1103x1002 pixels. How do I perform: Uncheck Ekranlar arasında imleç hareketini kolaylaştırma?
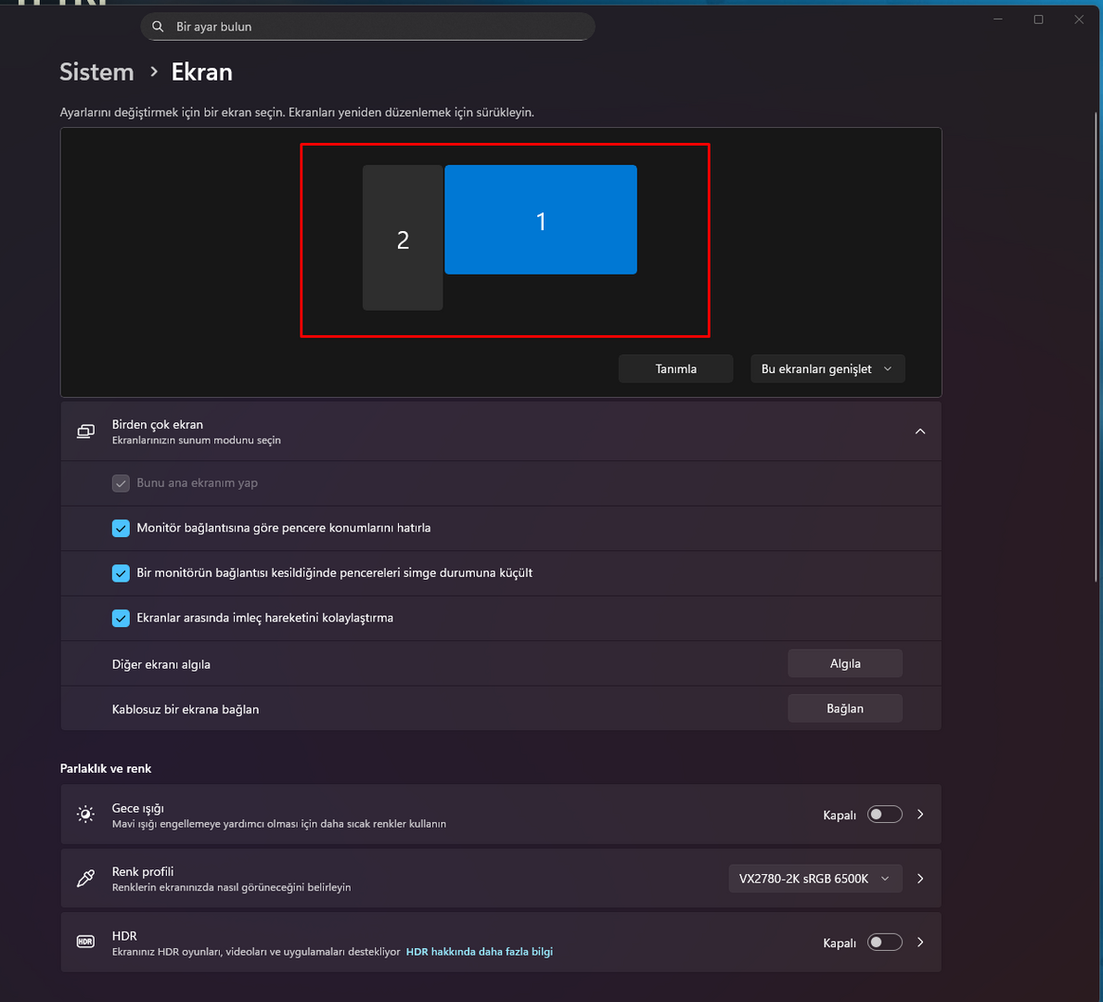[x=121, y=619]
